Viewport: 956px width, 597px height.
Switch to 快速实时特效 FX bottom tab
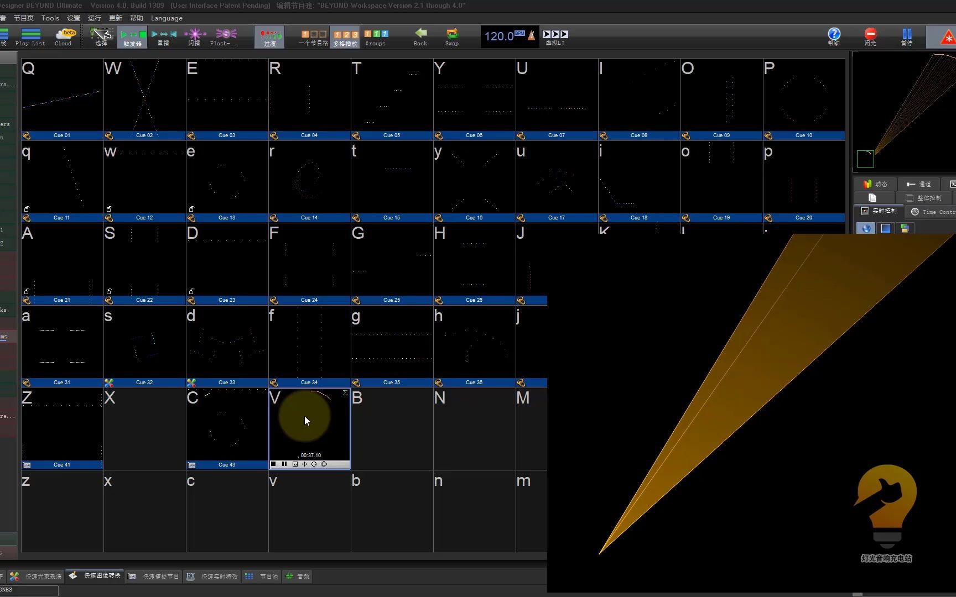point(212,577)
